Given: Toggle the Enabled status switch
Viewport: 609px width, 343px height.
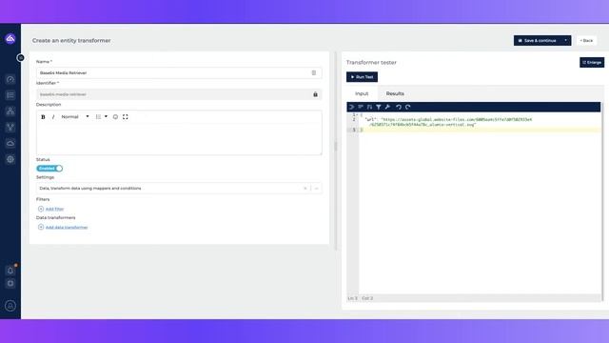Looking at the screenshot, I should tap(49, 169).
